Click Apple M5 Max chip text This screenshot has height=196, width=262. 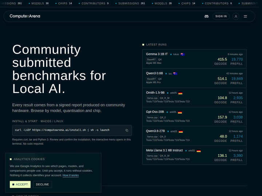154,63
